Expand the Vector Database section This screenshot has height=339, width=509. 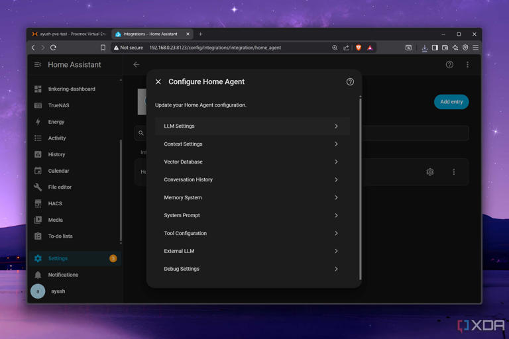253,162
